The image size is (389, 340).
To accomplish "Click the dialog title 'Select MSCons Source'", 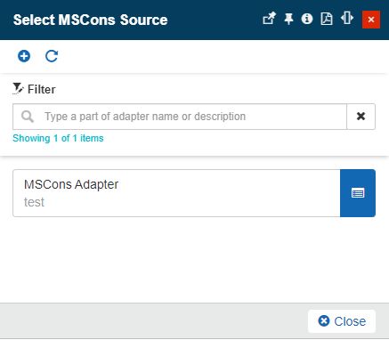I will pyautogui.click(x=91, y=20).
